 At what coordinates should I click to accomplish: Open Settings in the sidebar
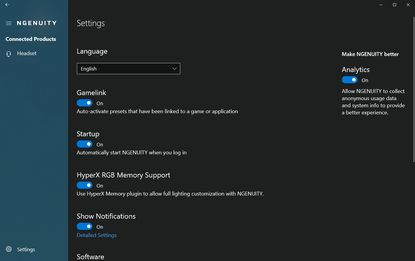26,249
